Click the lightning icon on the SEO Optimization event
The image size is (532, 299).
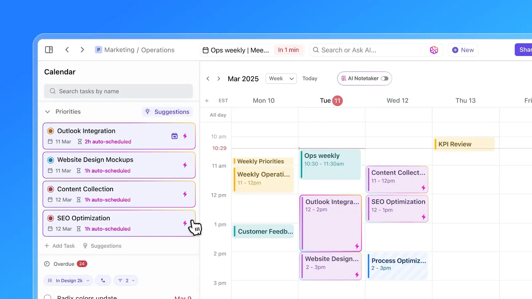coord(424,217)
